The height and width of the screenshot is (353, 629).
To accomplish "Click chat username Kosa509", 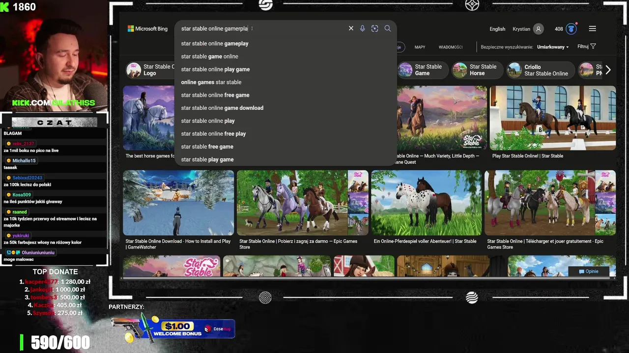I will [22, 195].
